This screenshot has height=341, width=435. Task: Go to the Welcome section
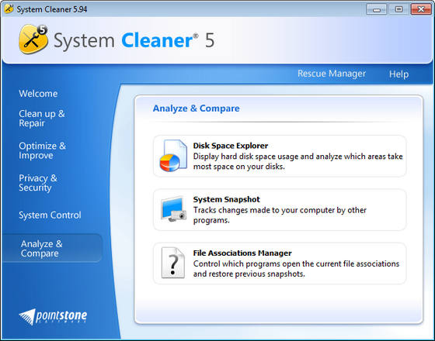click(38, 94)
